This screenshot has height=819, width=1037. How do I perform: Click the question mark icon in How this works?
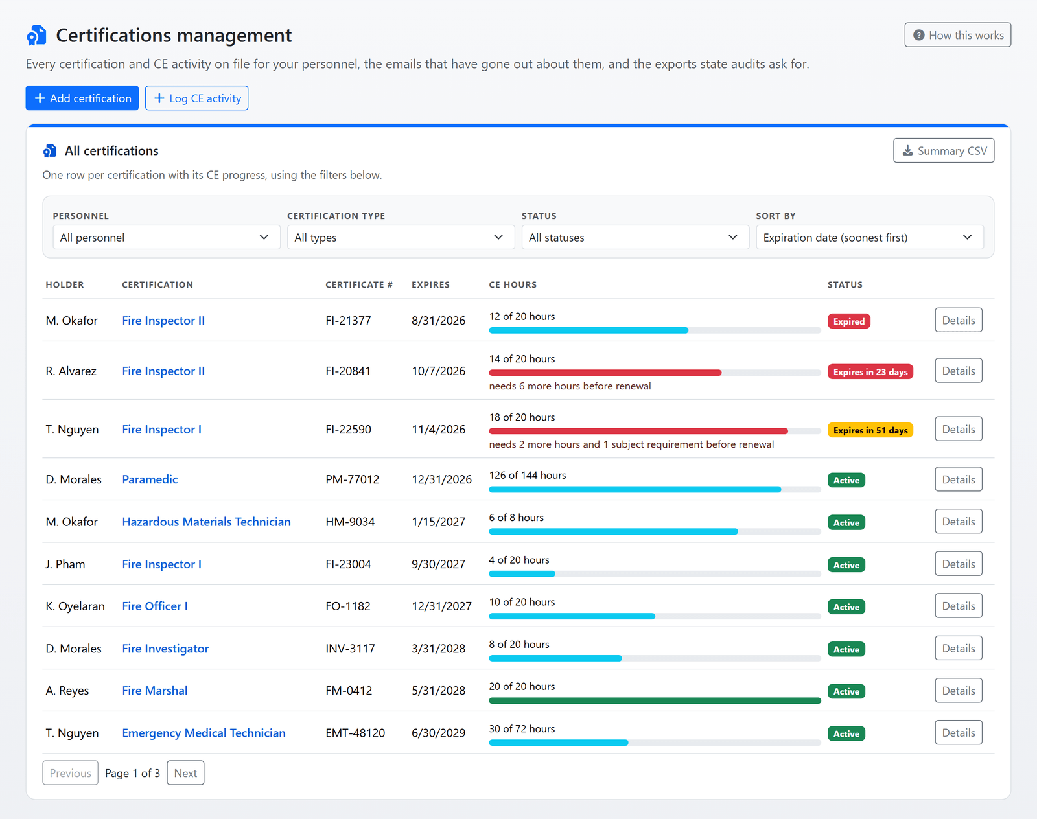click(918, 35)
